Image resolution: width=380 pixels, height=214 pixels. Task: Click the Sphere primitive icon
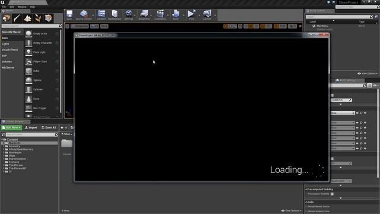[28, 80]
